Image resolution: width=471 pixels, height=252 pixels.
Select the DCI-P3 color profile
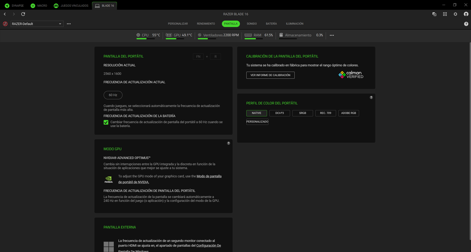click(x=279, y=113)
